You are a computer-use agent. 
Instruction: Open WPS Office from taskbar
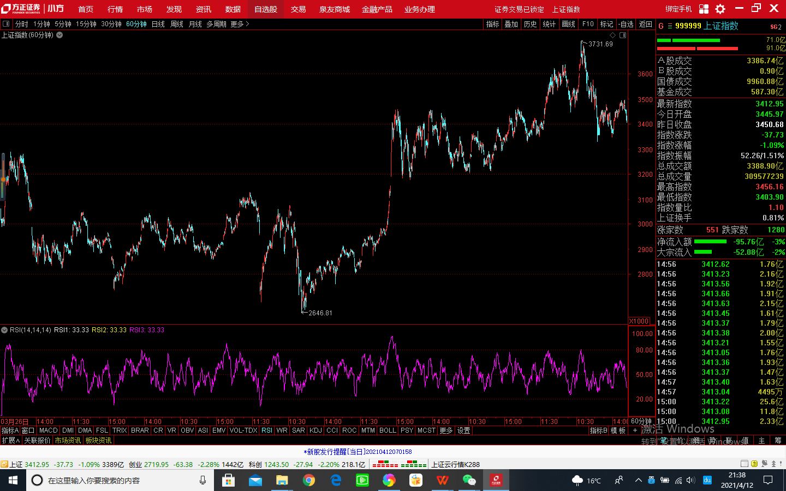click(x=443, y=480)
